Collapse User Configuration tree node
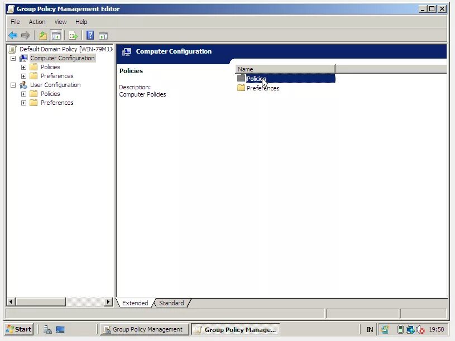Screen dimensions: 455x341 click(13, 85)
